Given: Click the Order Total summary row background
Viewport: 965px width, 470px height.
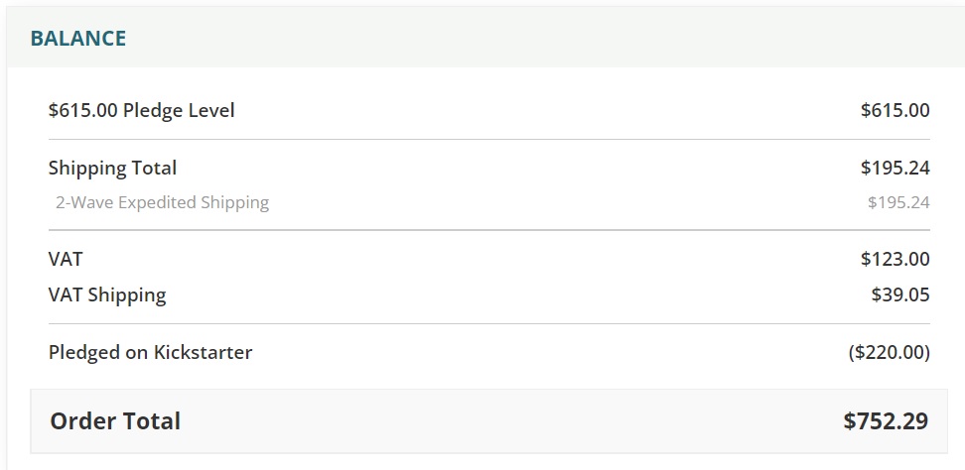Looking at the screenshot, I should (489, 421).
